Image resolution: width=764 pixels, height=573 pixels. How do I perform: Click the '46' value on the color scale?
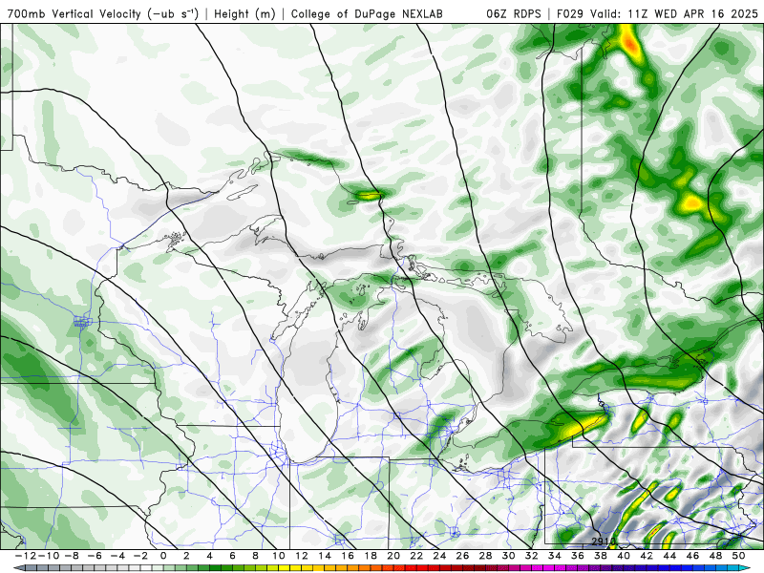point(693,556)
